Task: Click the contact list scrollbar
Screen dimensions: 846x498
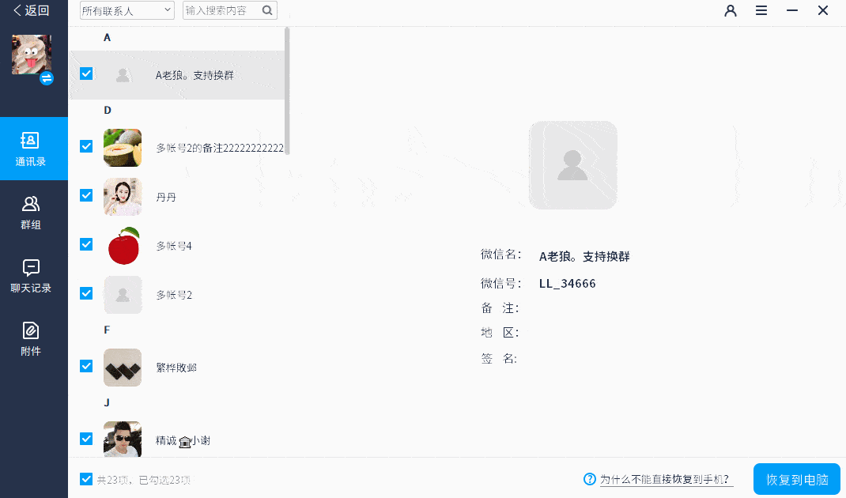Action: [287, 91]
